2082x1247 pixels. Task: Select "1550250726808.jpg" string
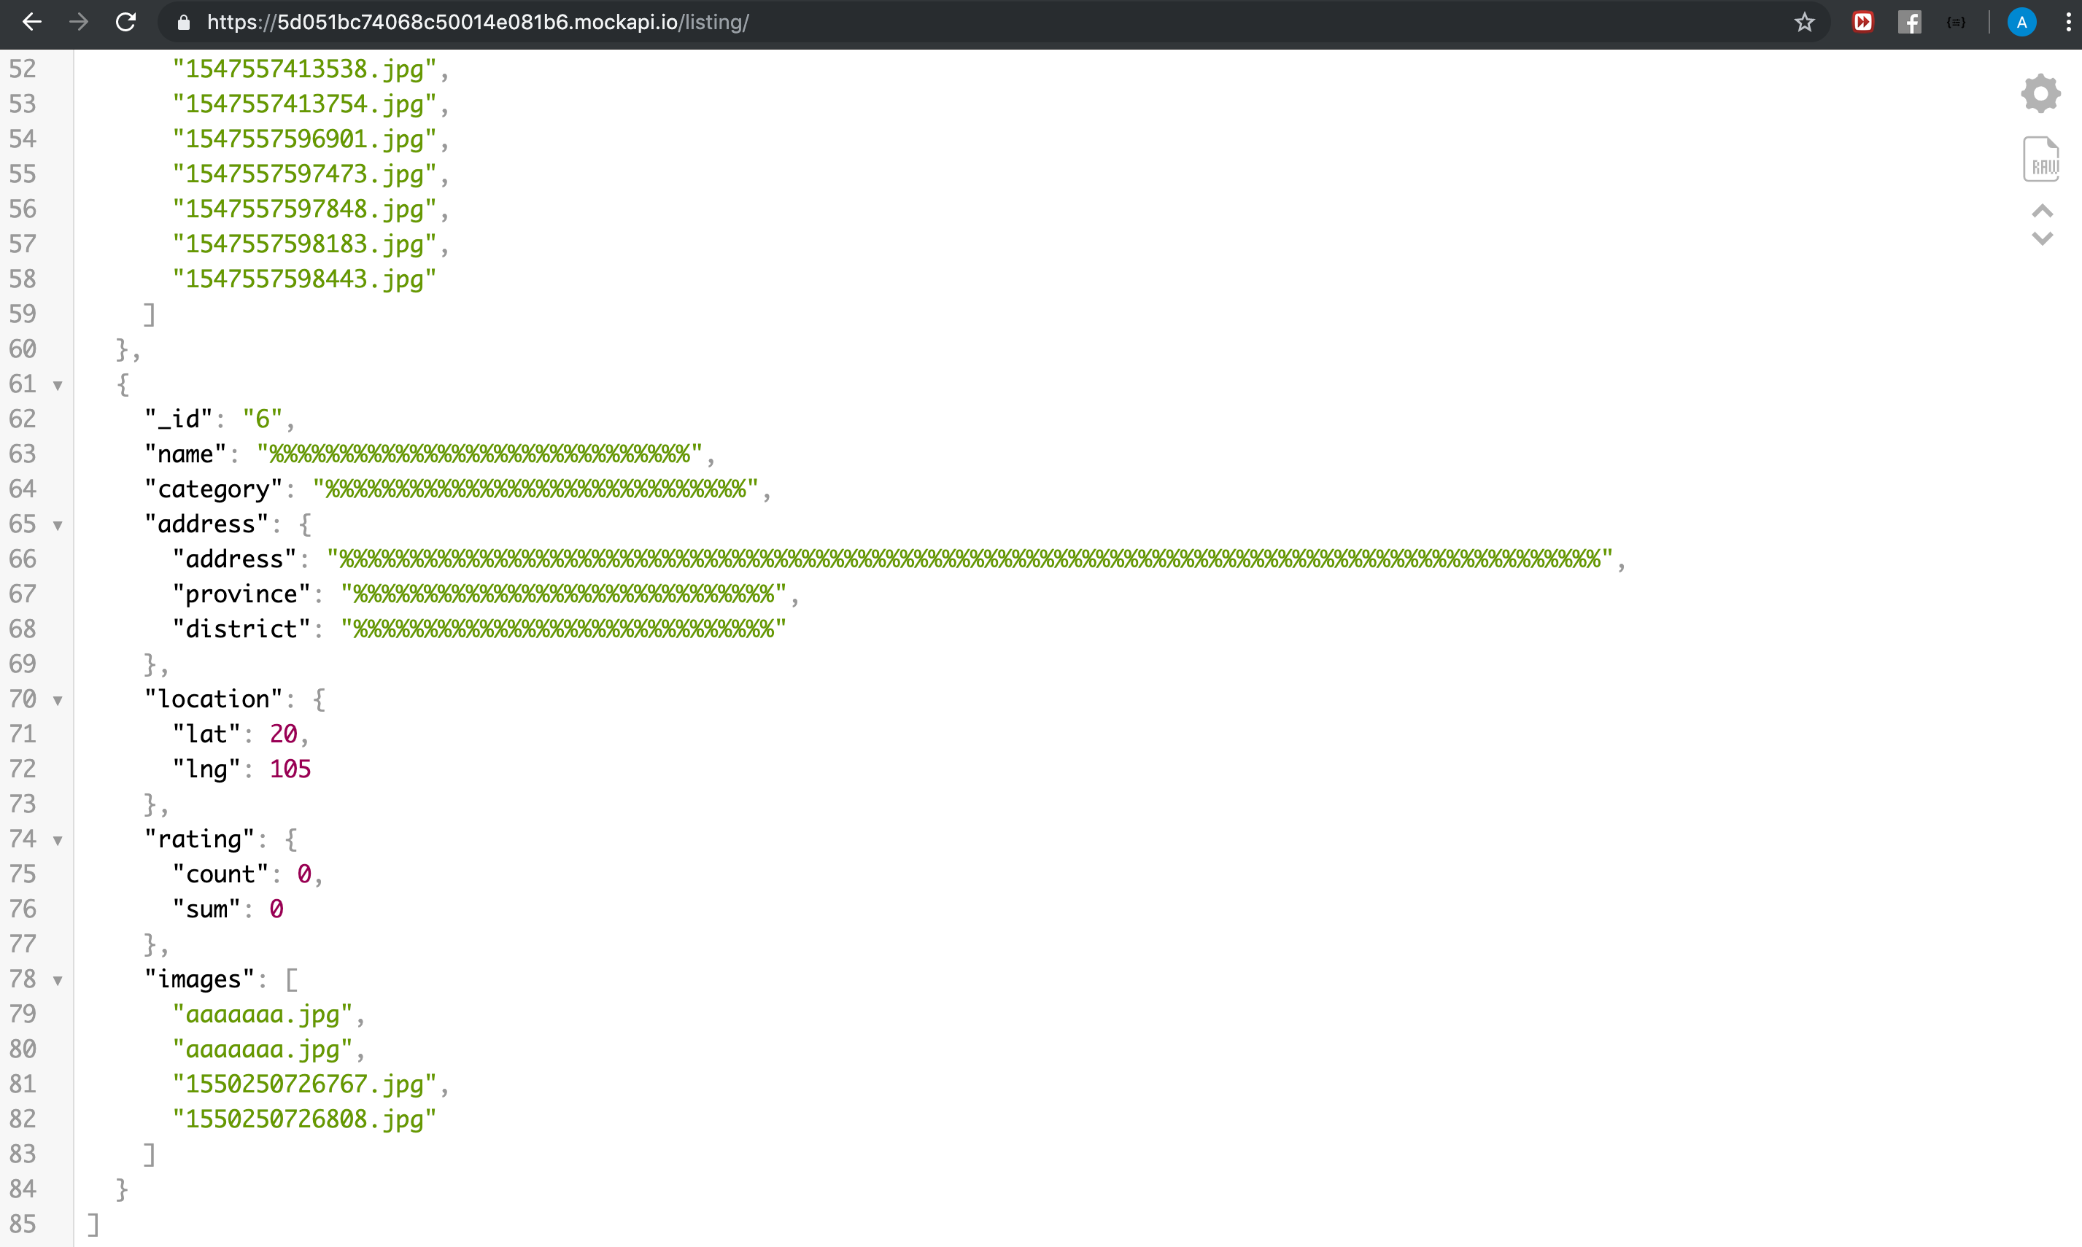click(304, 1119)
